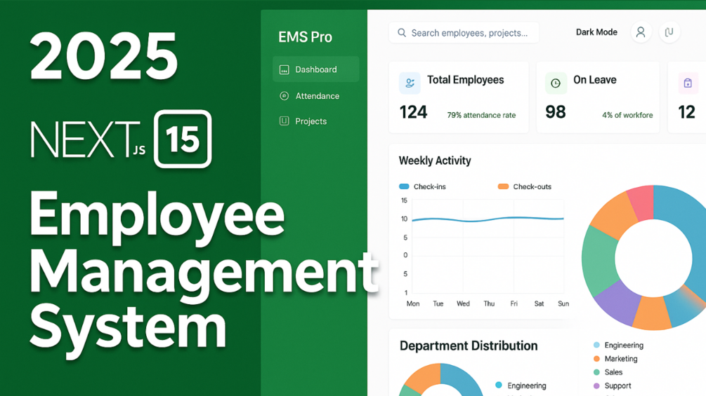Toggle the Check-ins legend series
Screen dimensions: 706x396
pos(422,186)
